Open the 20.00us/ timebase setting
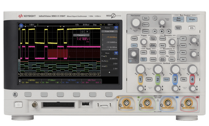 coord(86,24)
